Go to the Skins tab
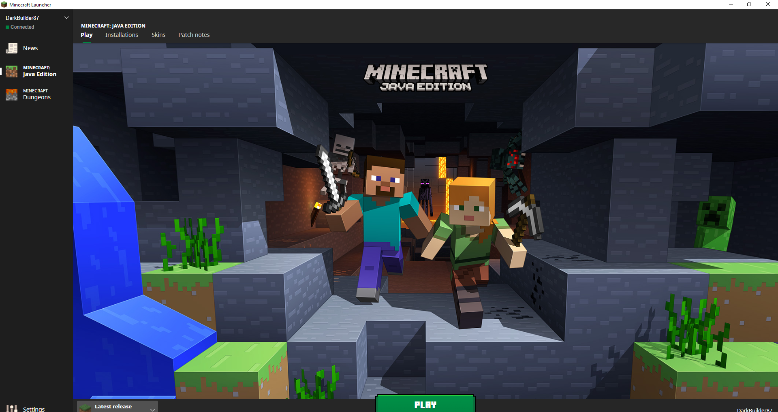Viewport: 778px width, 412px height. 158,35
